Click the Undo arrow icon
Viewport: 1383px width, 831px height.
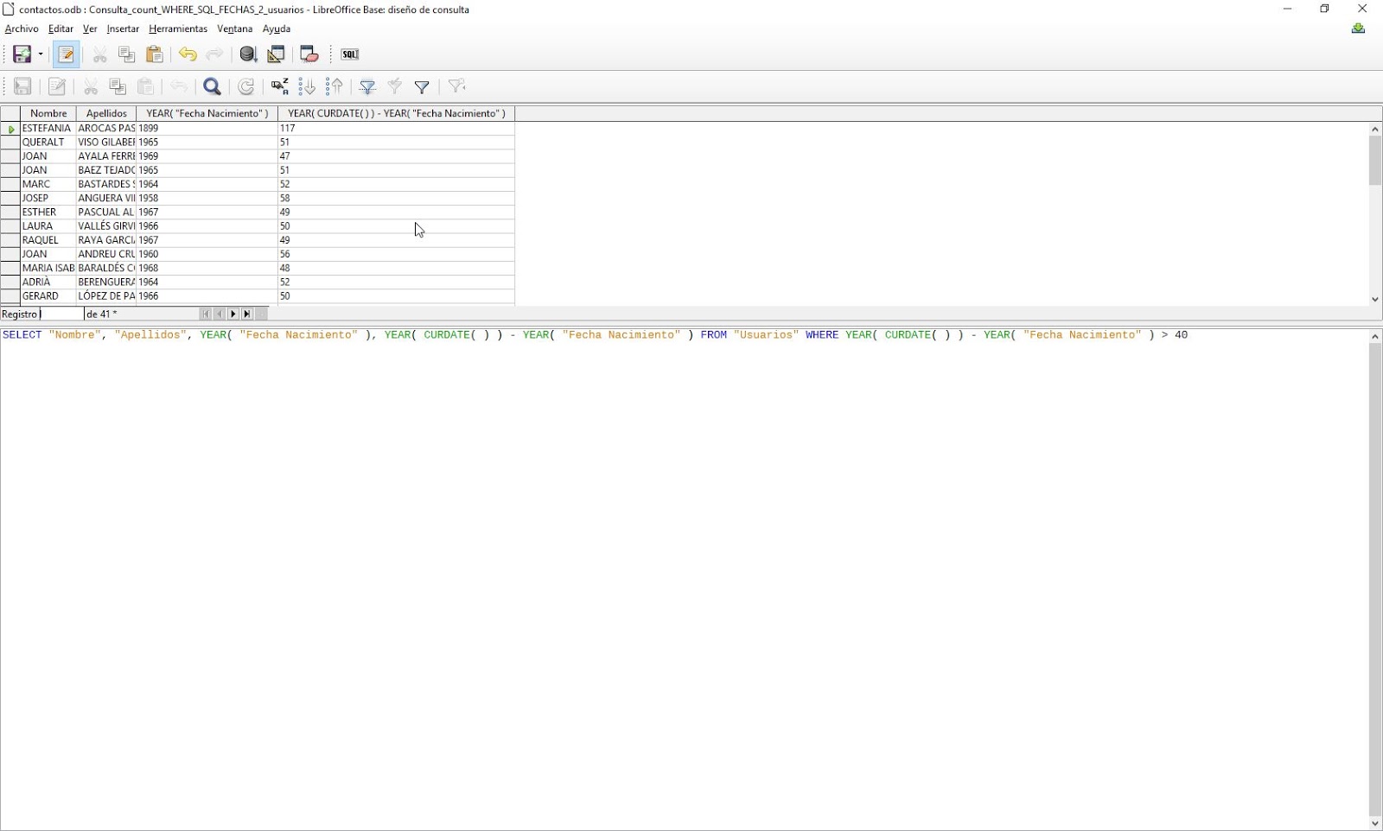click(x=188, y=54)
